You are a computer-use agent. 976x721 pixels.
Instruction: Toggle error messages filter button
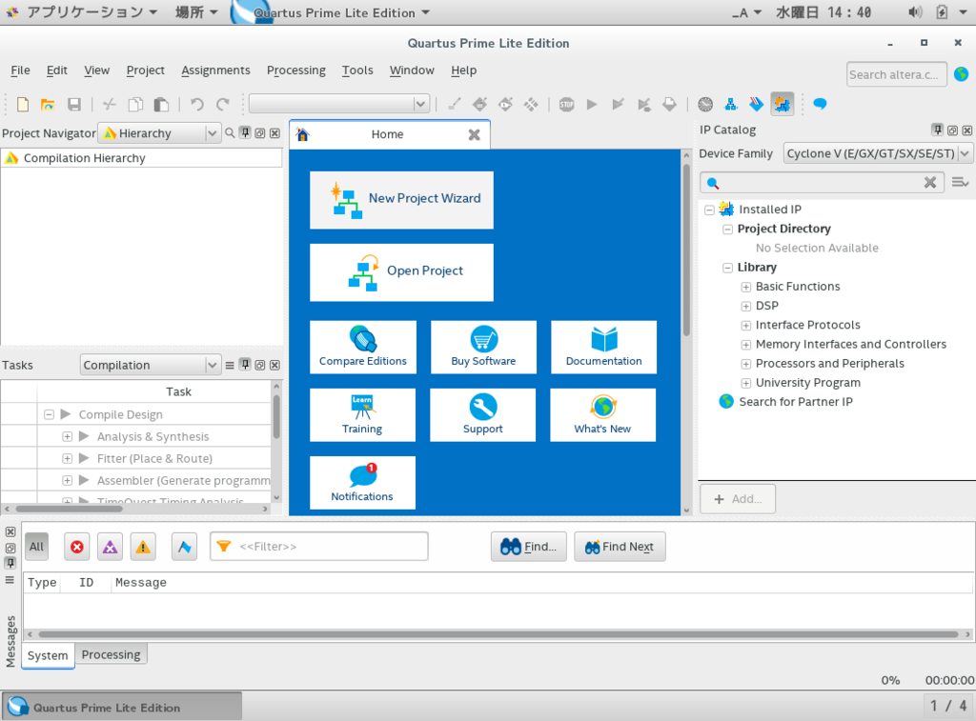point(77,547)
